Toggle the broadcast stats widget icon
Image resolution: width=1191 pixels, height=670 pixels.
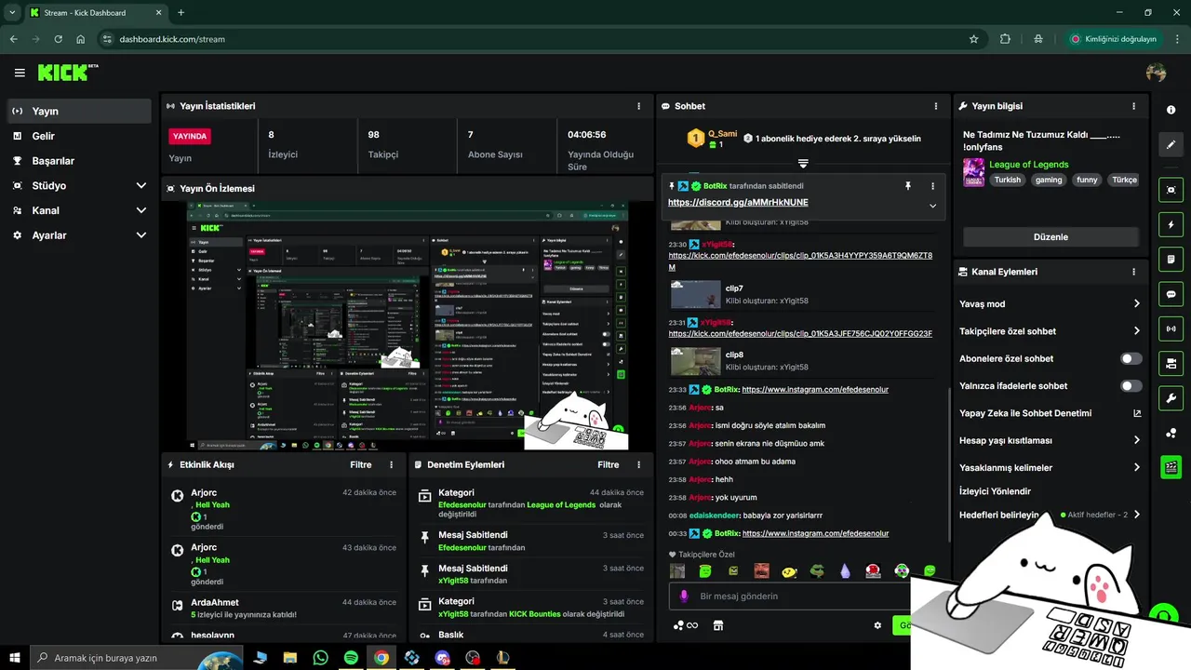tap(1171, 328)
